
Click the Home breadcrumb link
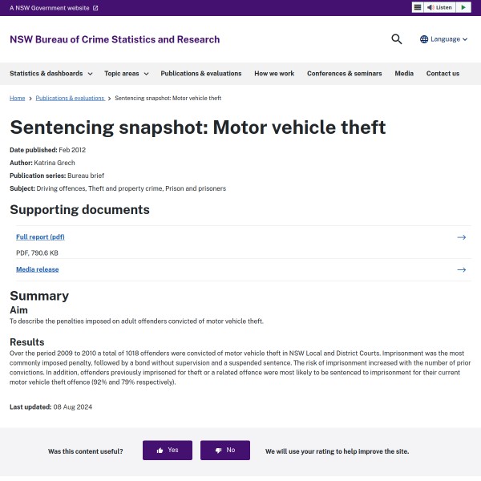click(17, 98)
